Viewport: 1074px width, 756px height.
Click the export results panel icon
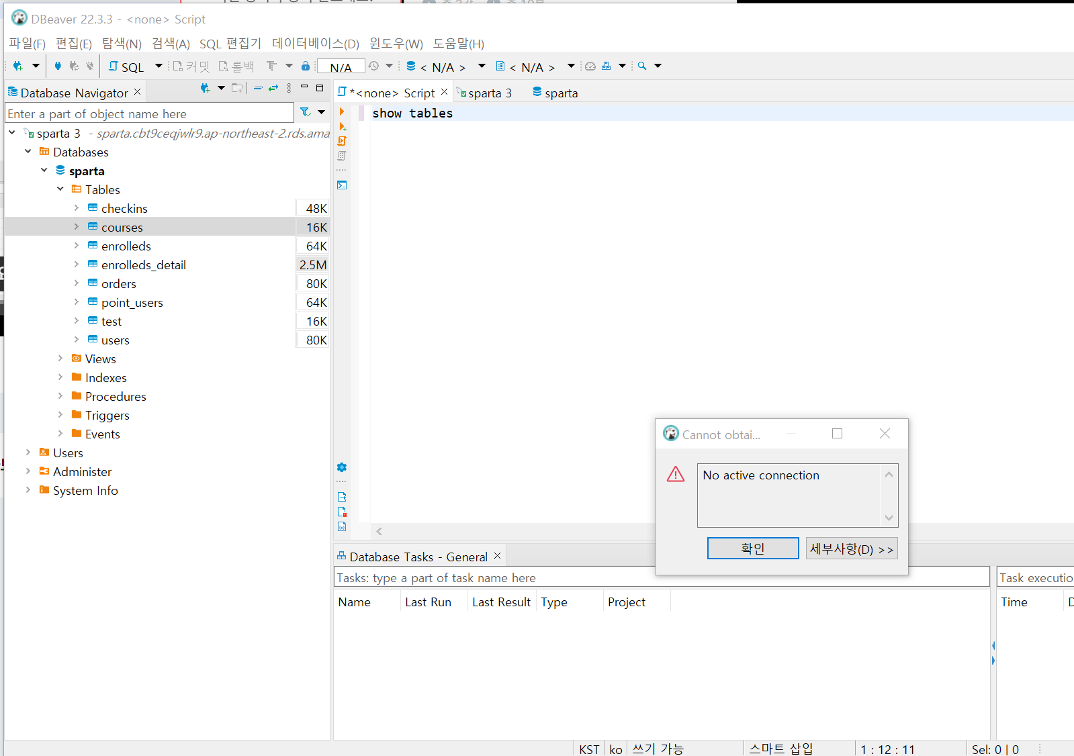click(342, 497)
